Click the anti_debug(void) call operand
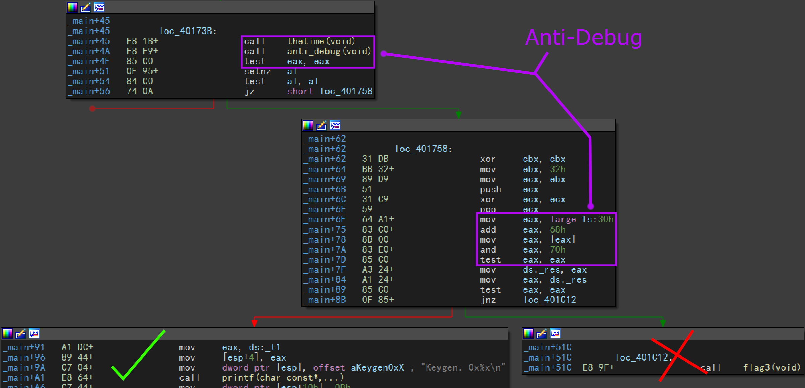This screenshot has width=805, height=388. point(329,51)
